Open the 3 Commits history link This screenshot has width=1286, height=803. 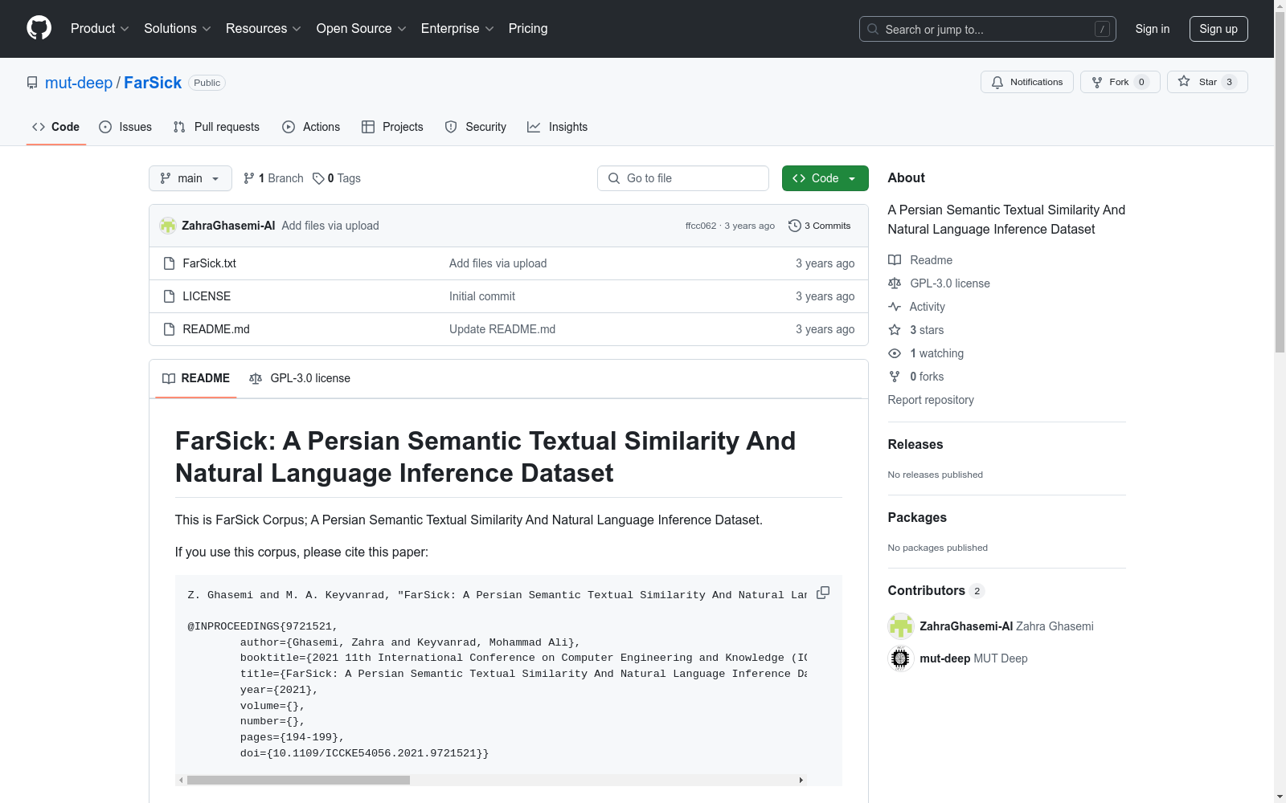coord(820,226)
